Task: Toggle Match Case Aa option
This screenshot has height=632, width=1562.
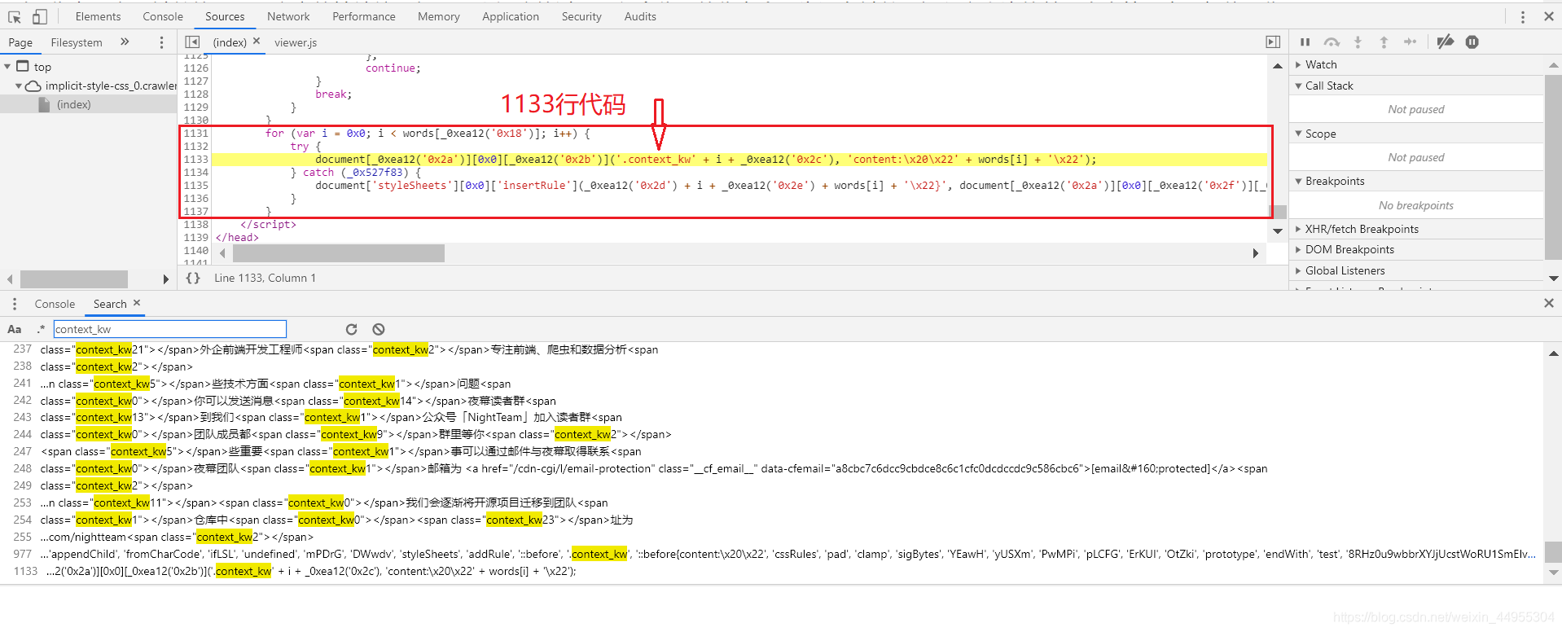Action: (x=15, y=329)
